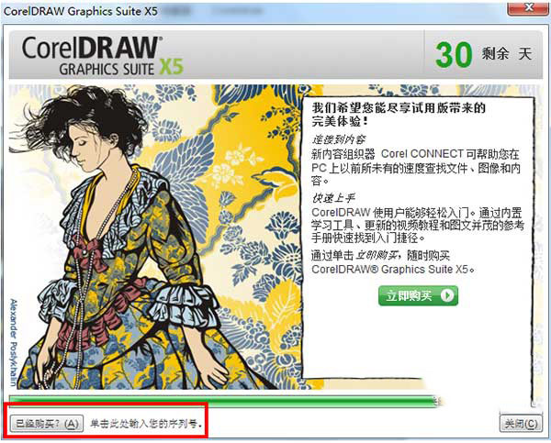Click the arrow icon inside the 立即购买 button
The height and width of the screenshot is (443, 551).
[x=447, y=295]
